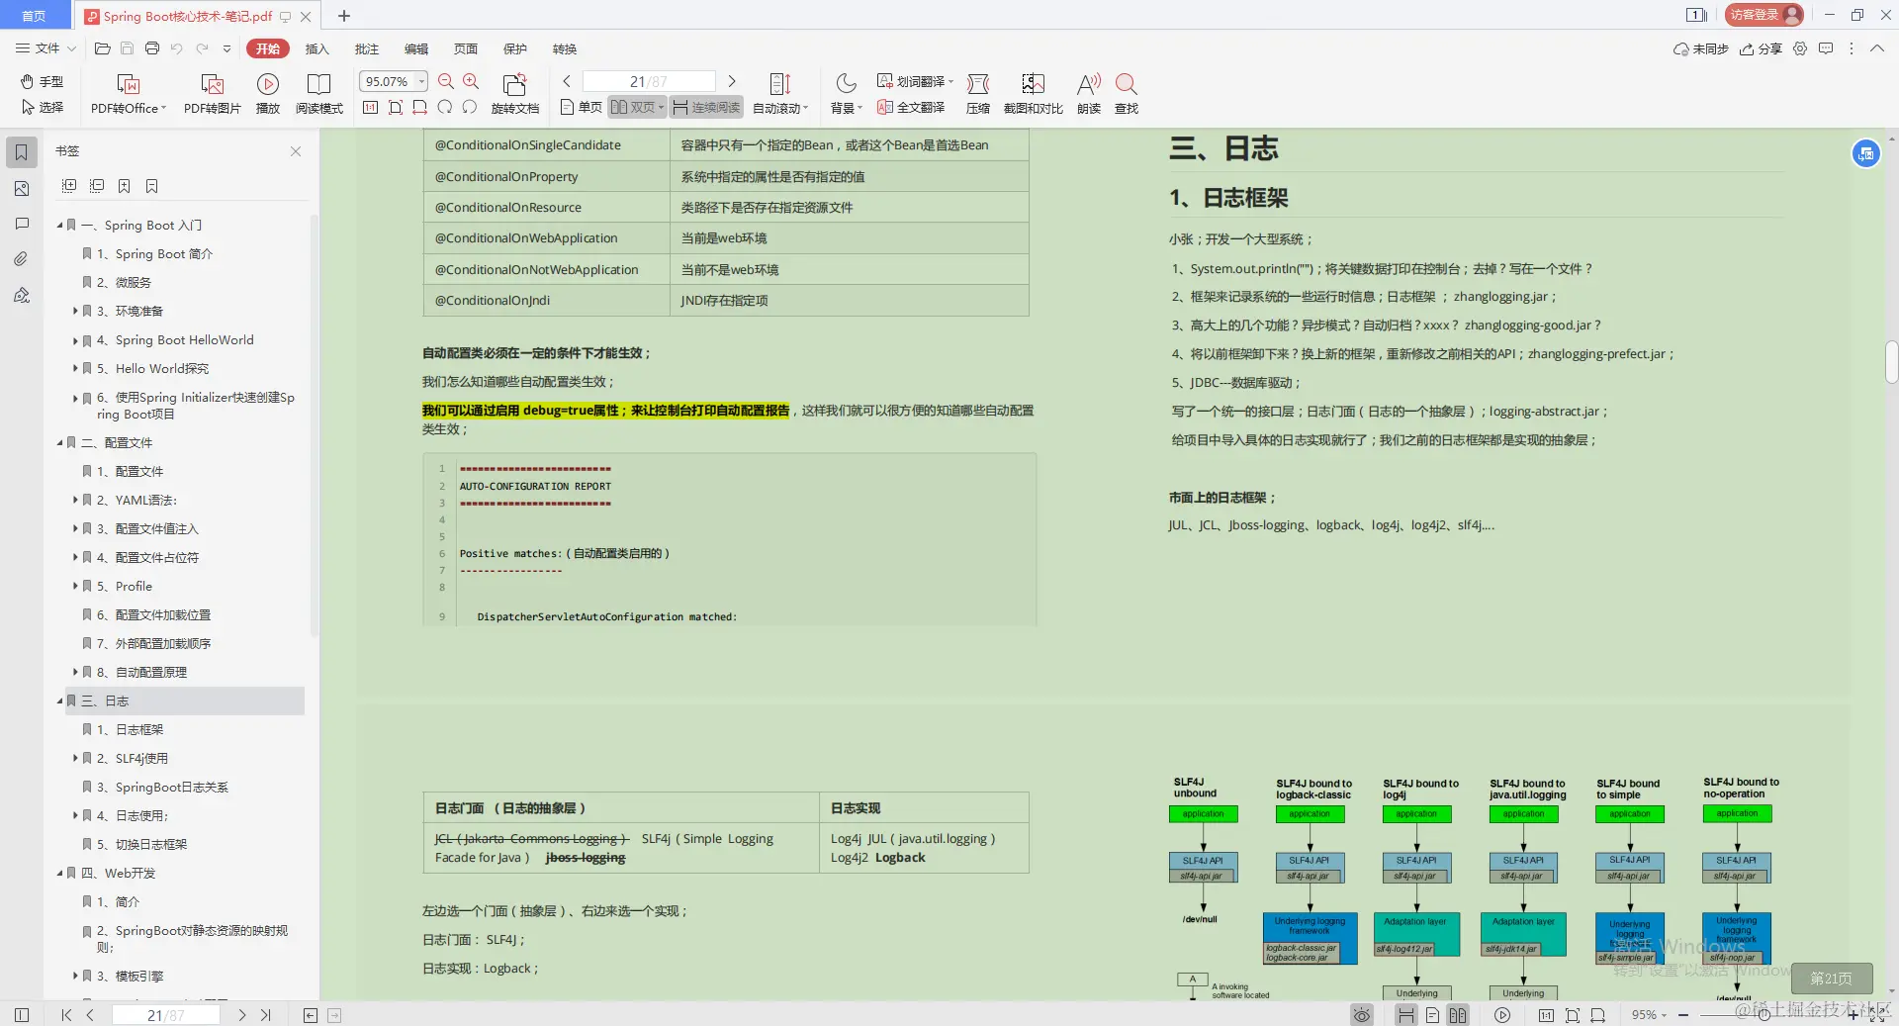Open the attachments paperclip panel

22,259
